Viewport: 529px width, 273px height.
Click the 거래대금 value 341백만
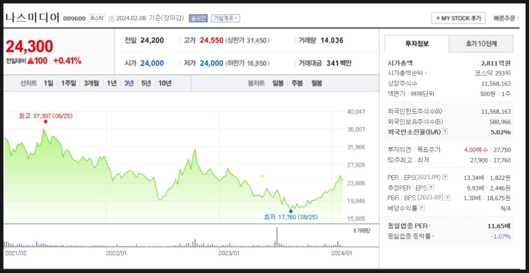[339, 63]
